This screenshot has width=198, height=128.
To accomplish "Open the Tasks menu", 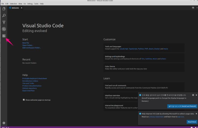I will tap(36, 4).
